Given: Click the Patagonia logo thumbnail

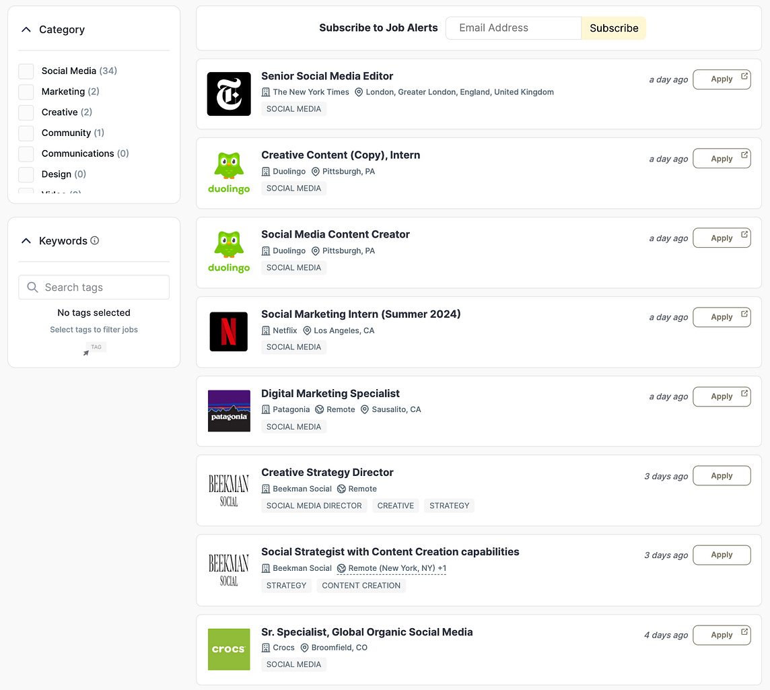Looking at the screenshot, I should pos(229,411).
